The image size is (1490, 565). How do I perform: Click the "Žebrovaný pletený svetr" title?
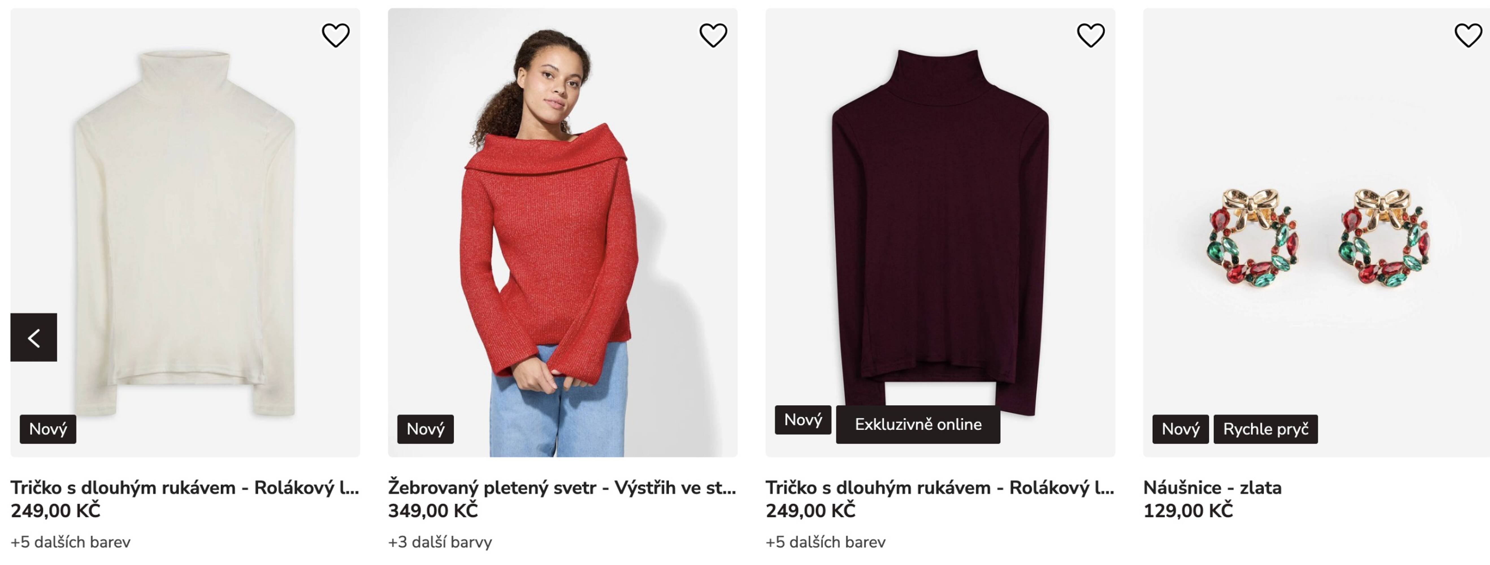pyautogui.click(x=562, y=488)
